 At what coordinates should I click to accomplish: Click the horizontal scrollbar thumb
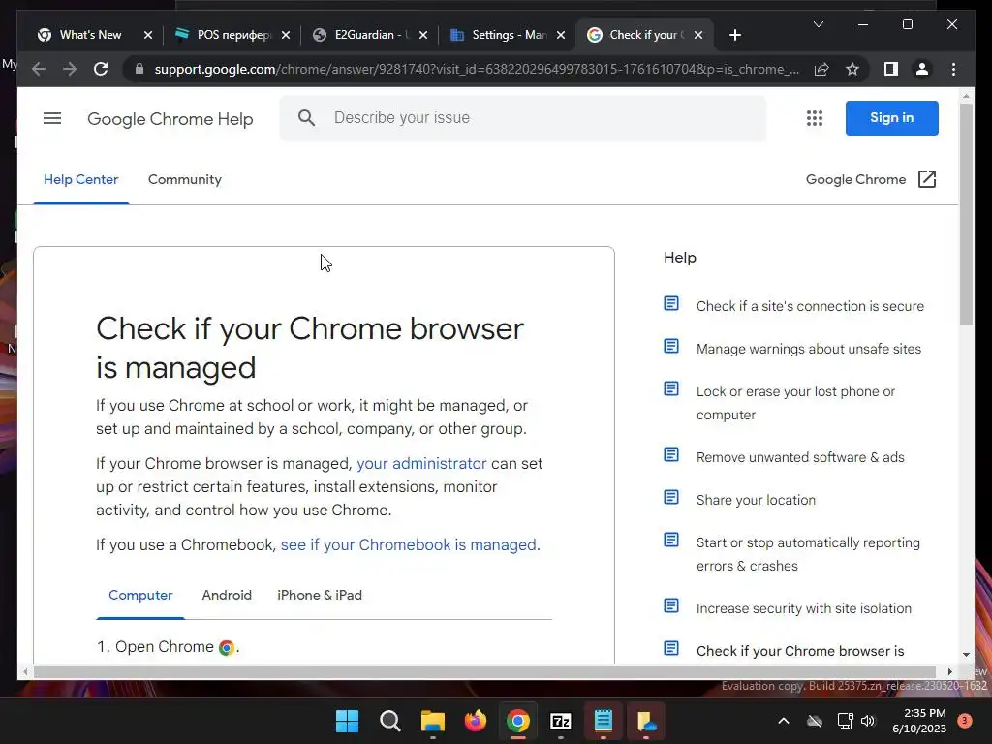coord(484,672)
